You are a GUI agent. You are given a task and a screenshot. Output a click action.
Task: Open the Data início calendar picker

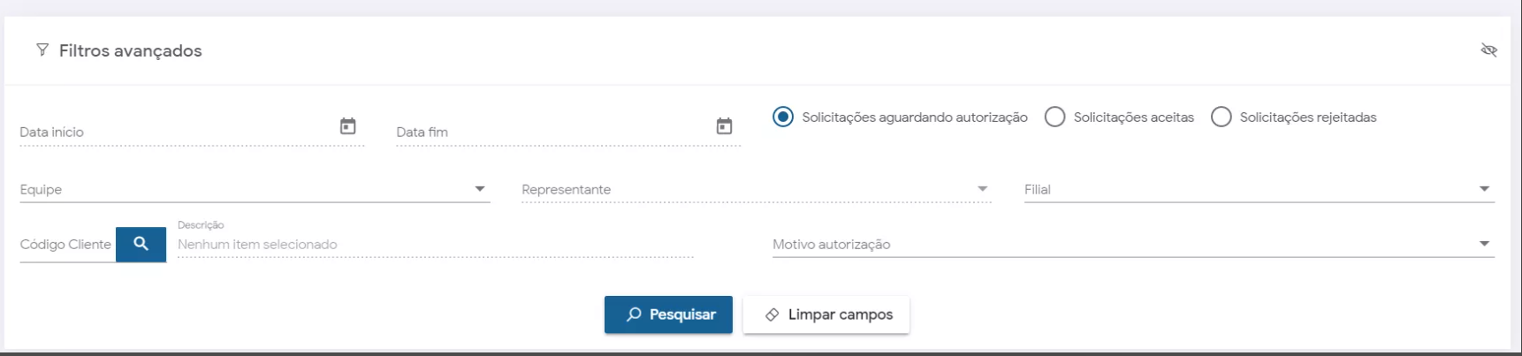[x=348, y=126]
